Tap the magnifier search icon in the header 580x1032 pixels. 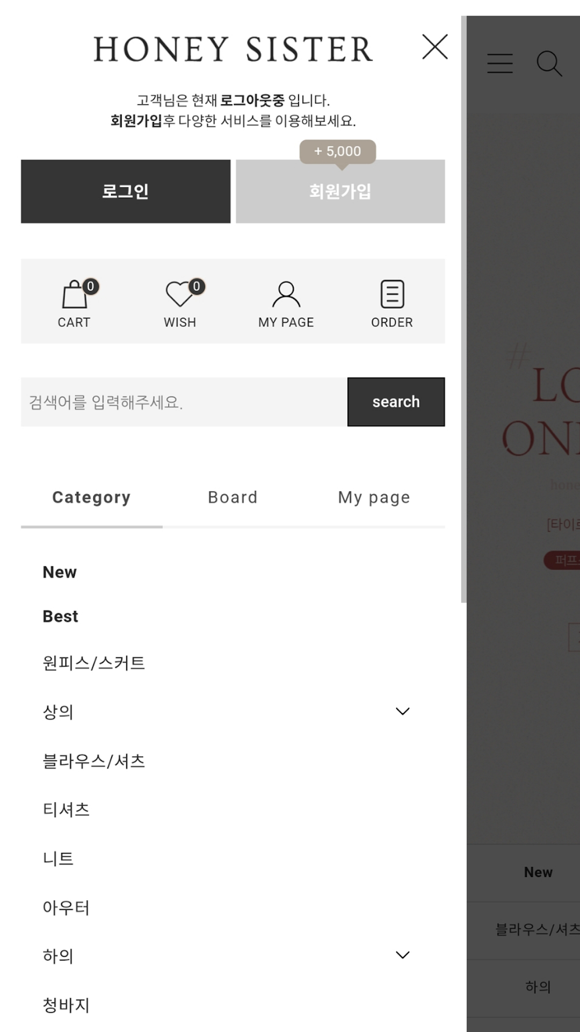click(549, 63)
